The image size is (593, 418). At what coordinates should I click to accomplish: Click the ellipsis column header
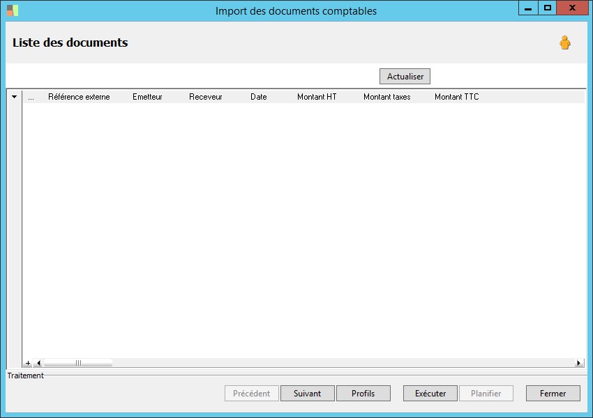point(31,97)
